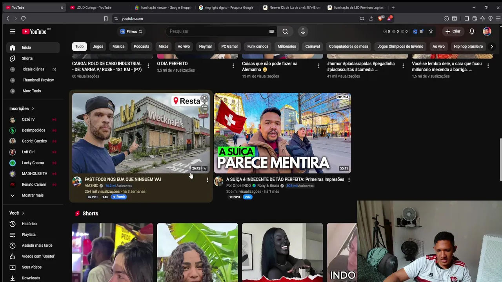Click the Criar button
The width and height of the screenshot is (502, 282).
tap(453, 31)
